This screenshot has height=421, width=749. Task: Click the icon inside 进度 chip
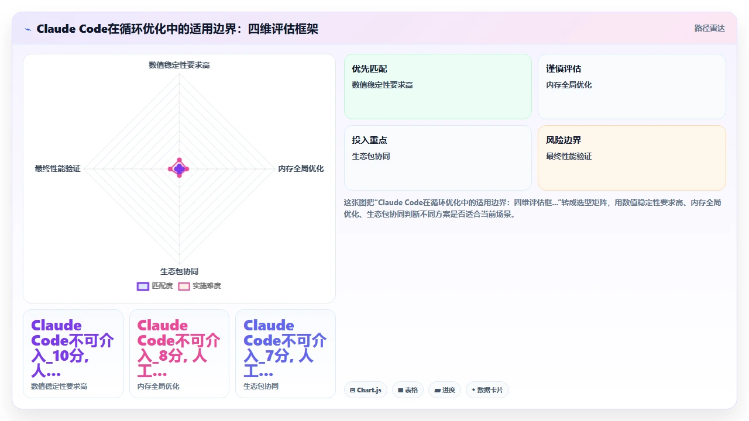437,390
